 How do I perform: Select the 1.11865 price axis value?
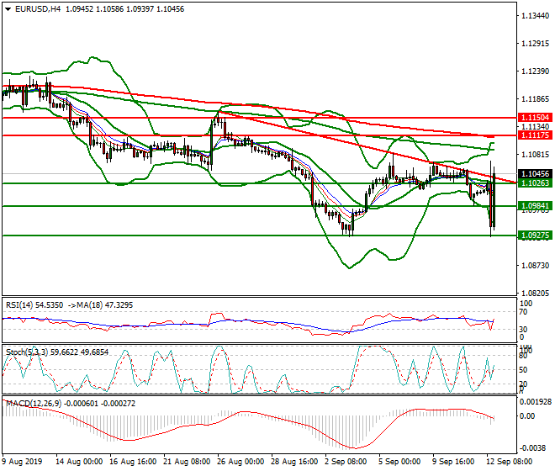[535, 98]
